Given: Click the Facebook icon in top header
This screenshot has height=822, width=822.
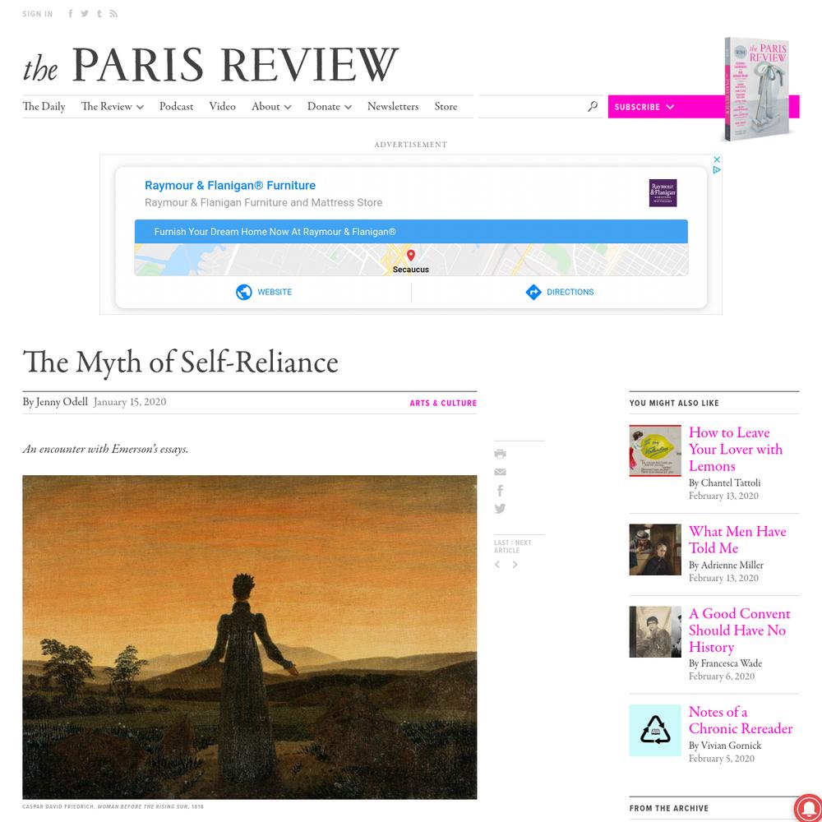Looking at the screenshot, I should (x=70, y=14).
